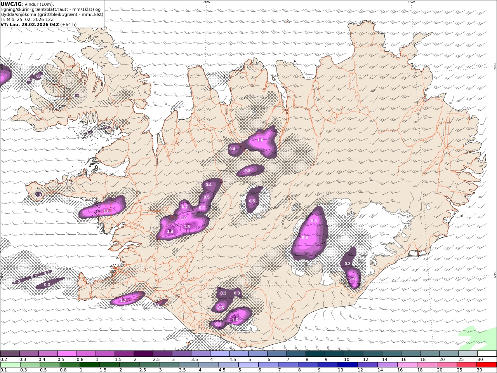Select the 5 snow scale swatch
Image resolution: width=497 pixels, height=373 pixels.
pyautogui.click(x=257, y=354)
